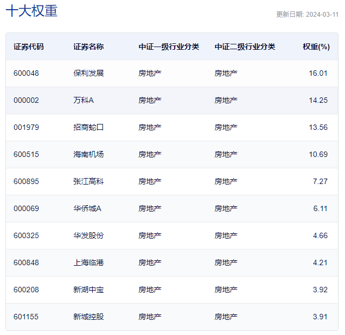Select stock name 招商蛇口
The height and width of the screenshot is (335, 345).
click(x=88, y=127)
